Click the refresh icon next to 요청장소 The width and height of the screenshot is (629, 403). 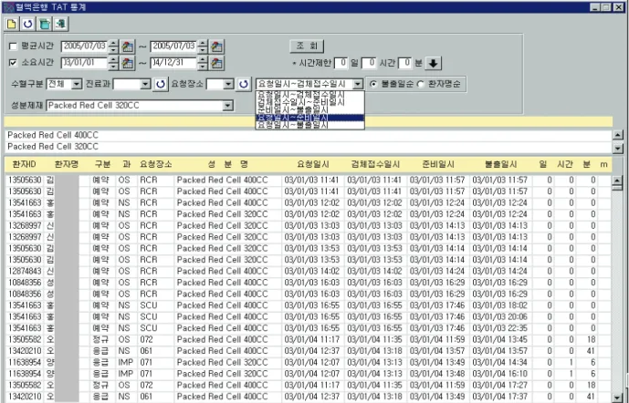click(x=244, y=84)
